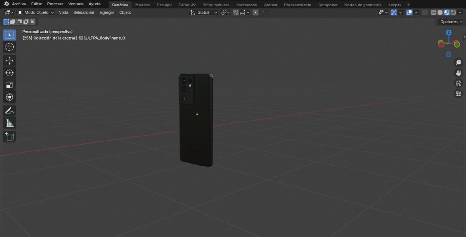The width and height of the screenshot is (466, 237).
Task: Choose the Rotate tool
Action: click(10, 73)
